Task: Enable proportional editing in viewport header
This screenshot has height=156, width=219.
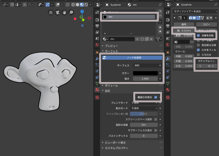Action: pyautogui.click(x=25, y=5)
